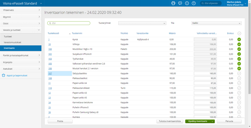The width and height of the screenshot is (251, 128).
Task: Confirm the Säilytyslaatikko row checkmark
Action: [239, 73]
